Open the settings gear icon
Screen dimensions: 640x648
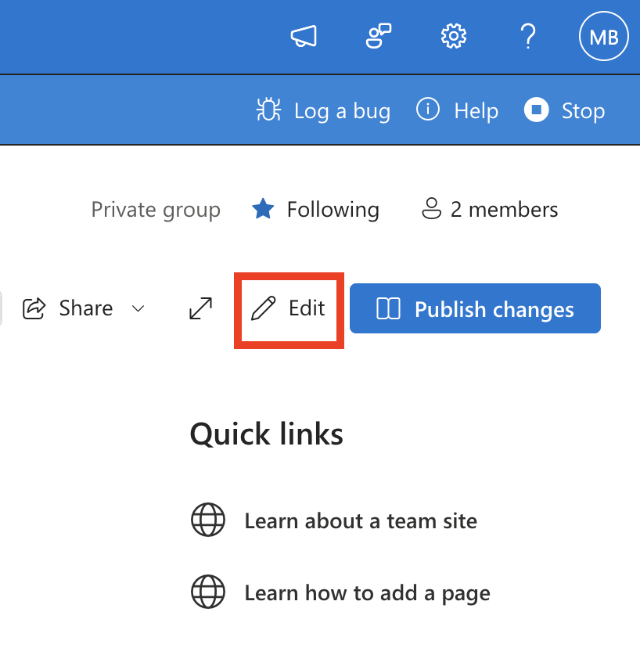coord(454,36)
